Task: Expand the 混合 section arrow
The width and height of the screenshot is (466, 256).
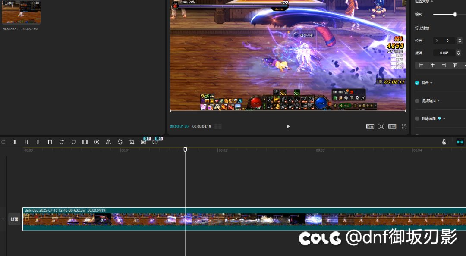Action: pos(431,83)
